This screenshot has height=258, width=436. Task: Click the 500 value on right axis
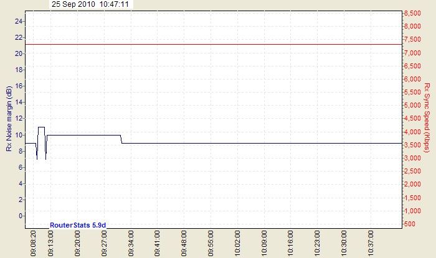point(414,224)
